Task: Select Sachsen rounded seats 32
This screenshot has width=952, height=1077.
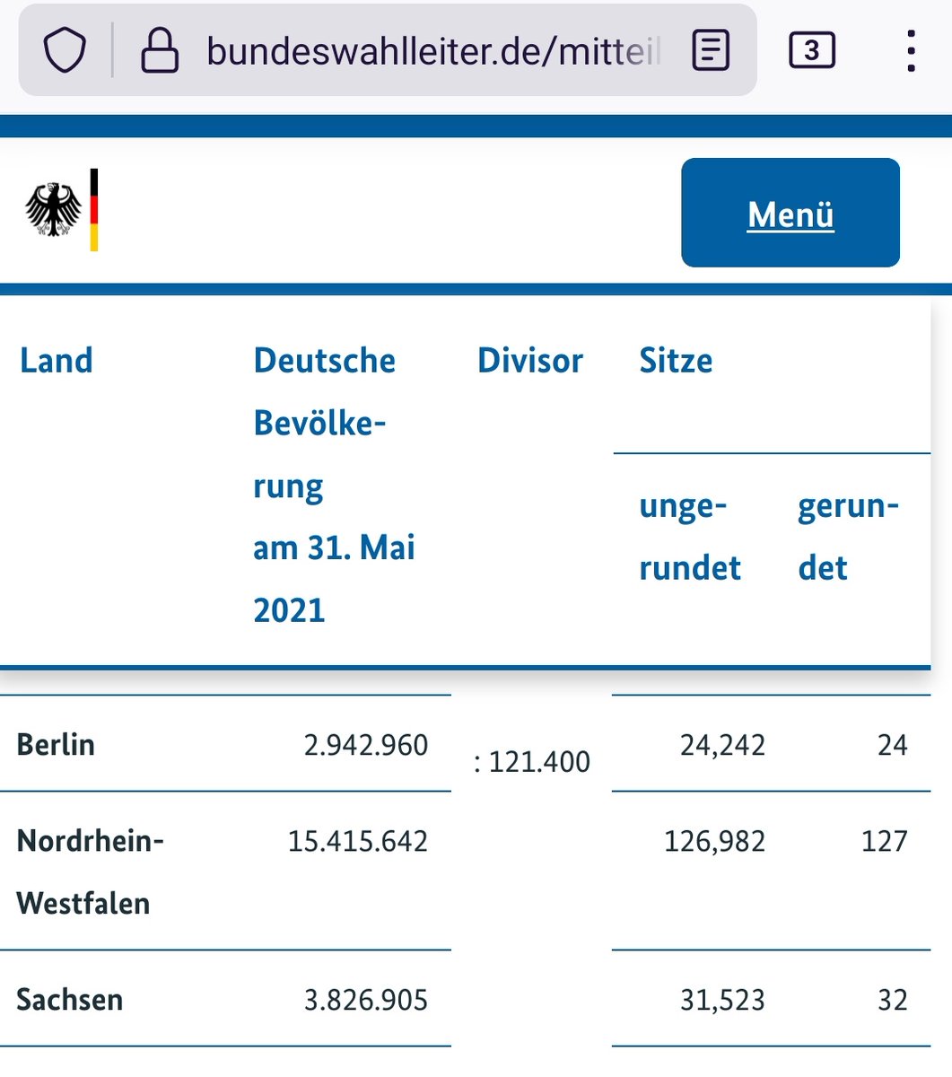Action: point(892,1000)
